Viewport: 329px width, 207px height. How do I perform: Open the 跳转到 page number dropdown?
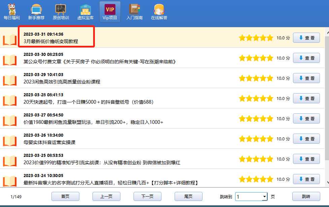pyautogui.click(x=265, y=197)
